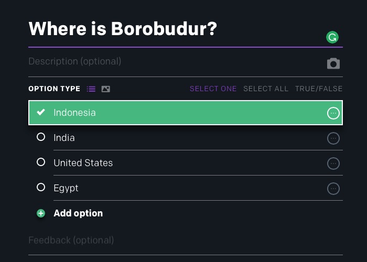Click the green Grammarly icon

click(x=332, y=37)
